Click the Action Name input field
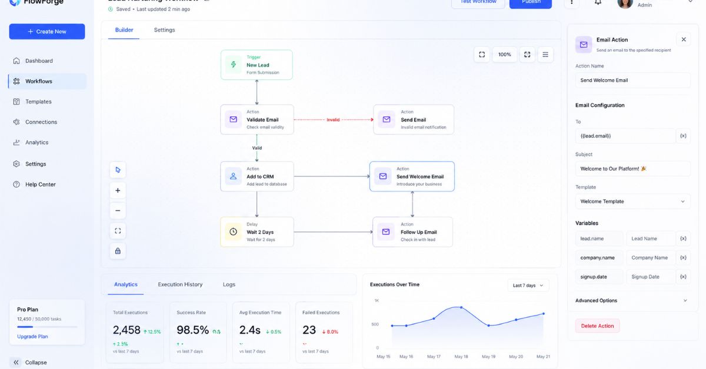 [633, 80]
